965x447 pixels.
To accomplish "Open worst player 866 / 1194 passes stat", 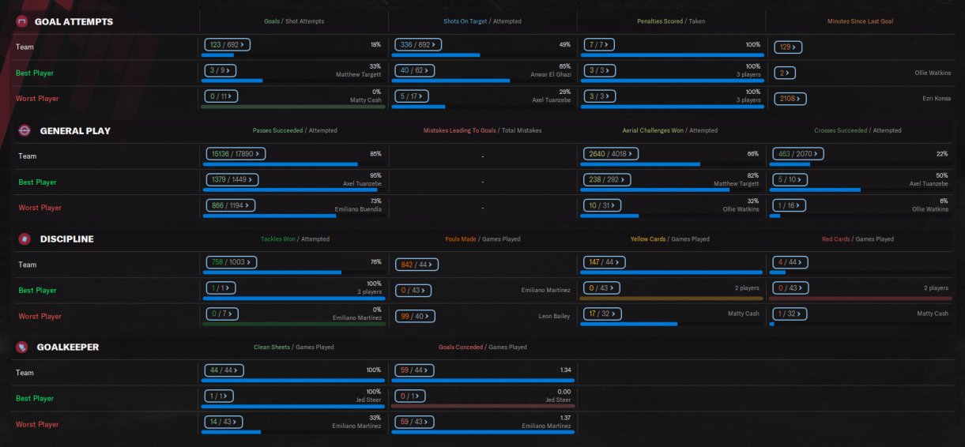I will pyautogui.click(x=231, y=205).
